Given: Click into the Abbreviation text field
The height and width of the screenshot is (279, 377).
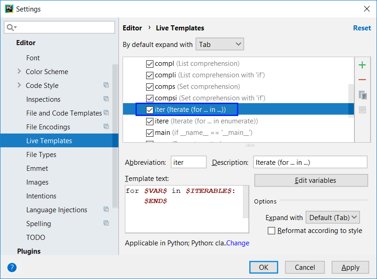Looking at the screenshot, I should tap(189, 162).
